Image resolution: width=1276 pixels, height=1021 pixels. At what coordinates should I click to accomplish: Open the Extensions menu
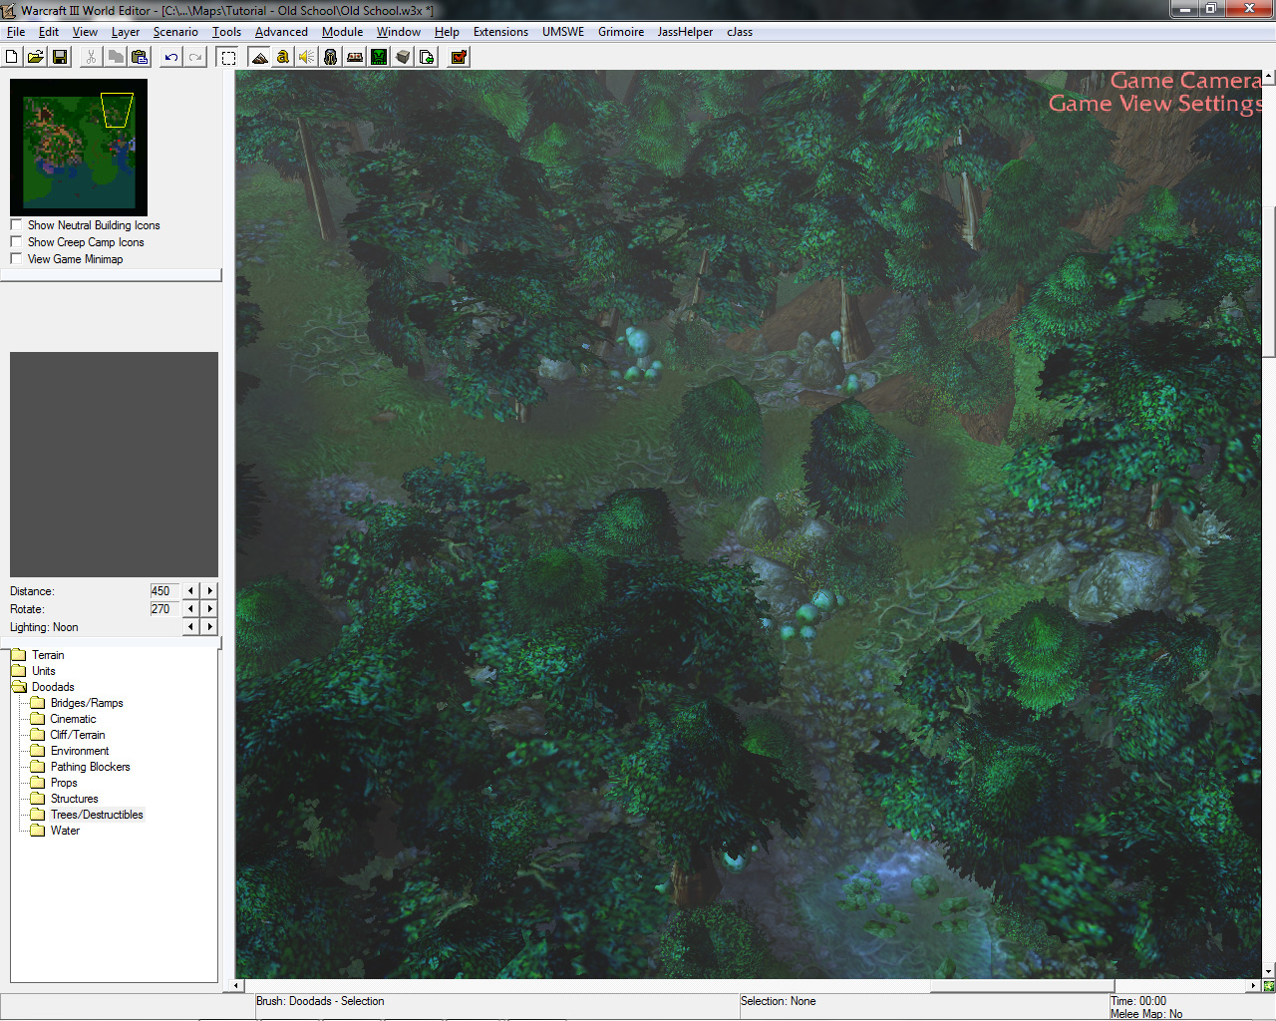pyautogui.click(x=500, y=32)
